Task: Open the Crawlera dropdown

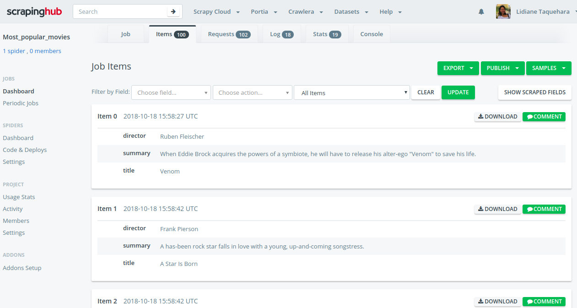Action: coord(306,12)
